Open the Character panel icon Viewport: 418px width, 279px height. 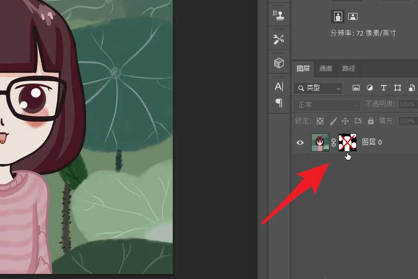(x=279, y=86)
